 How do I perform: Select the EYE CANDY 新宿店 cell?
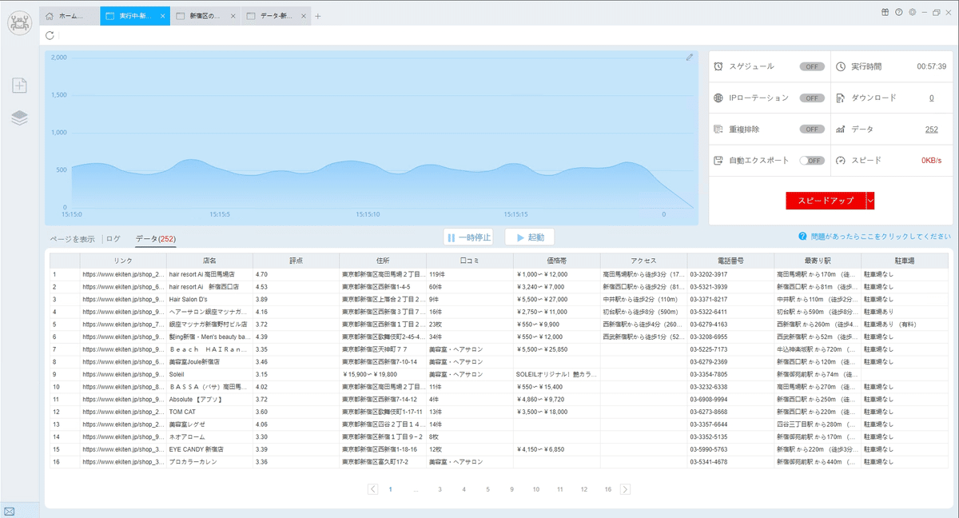click(209, 449)
